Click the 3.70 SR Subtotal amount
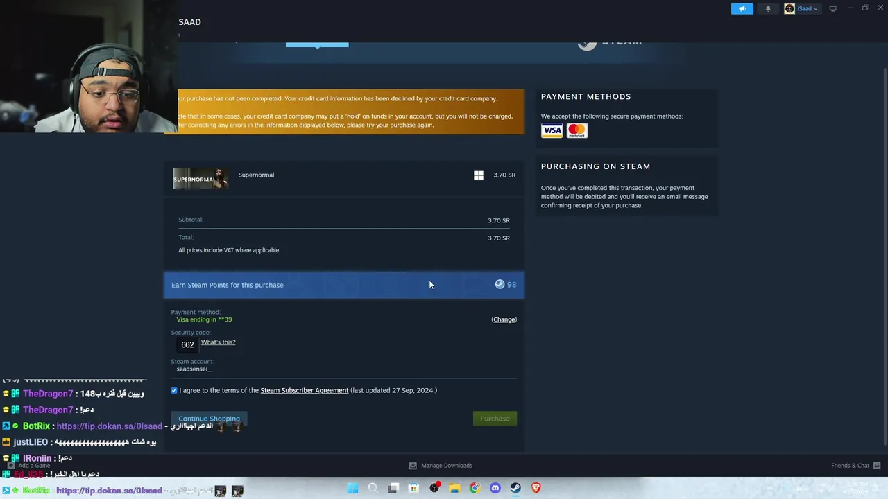Image resolution: width=888 pixels, height=499 pixels. tap(498, 220)
